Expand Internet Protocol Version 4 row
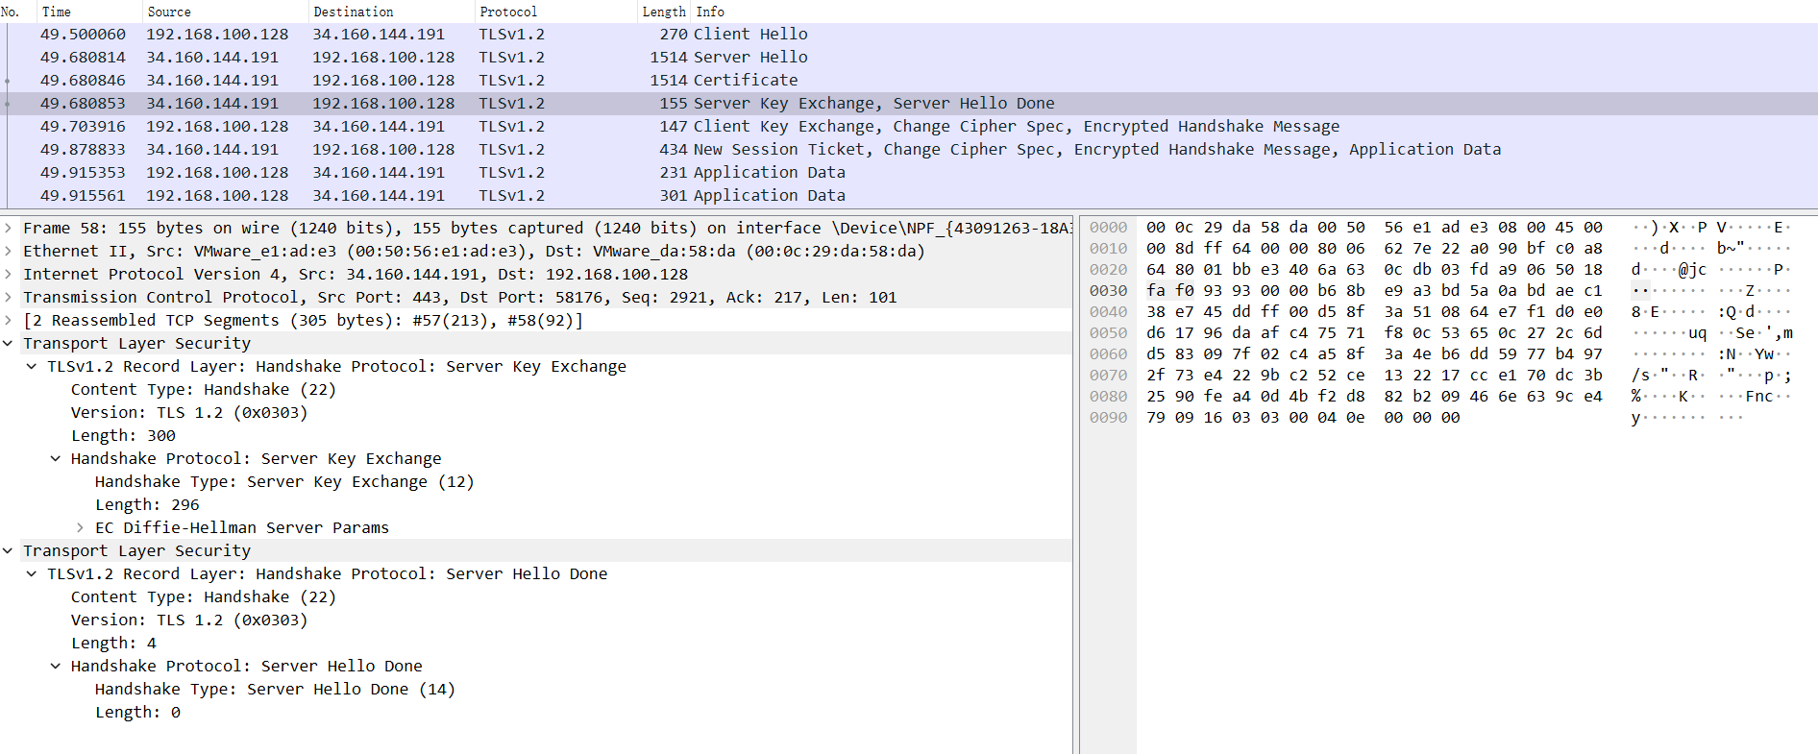Screen dimensions: 1818x754 tap(8, 275)
